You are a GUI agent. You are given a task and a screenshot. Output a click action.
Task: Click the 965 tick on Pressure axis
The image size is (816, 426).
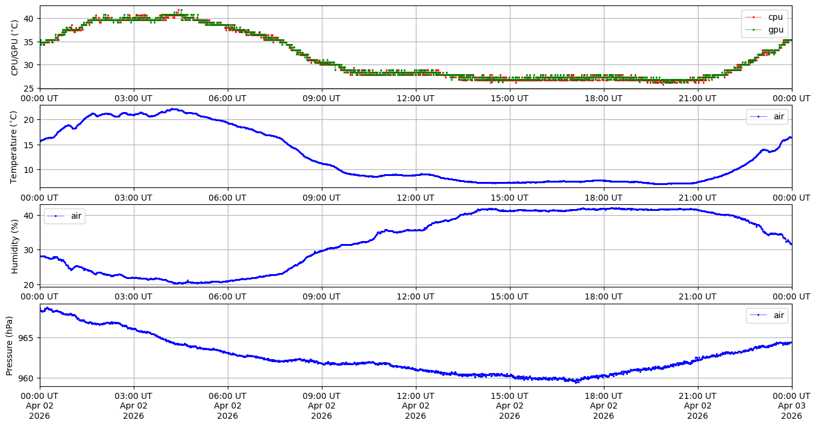28,338
